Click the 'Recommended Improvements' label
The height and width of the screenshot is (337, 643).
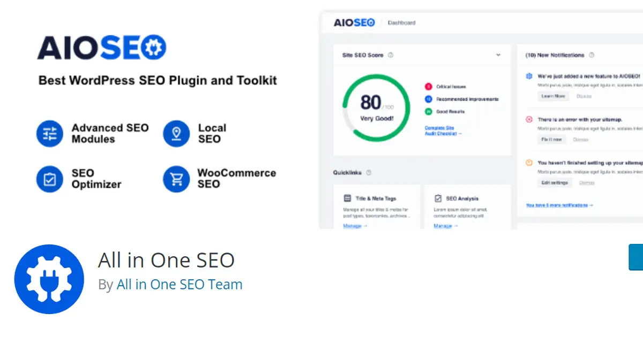point(467,99)
